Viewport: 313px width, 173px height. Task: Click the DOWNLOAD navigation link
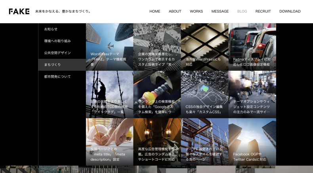pos(290,11)
